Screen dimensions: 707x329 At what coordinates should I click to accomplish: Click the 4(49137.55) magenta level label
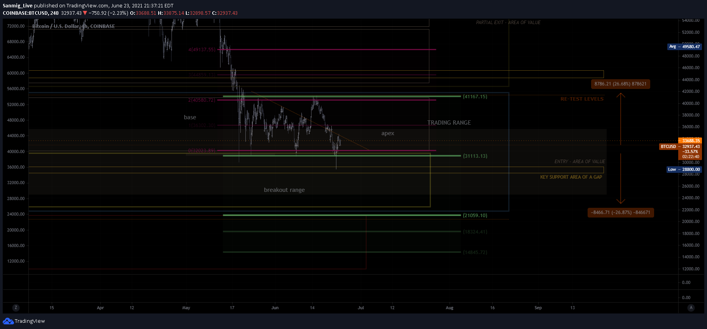202,50
